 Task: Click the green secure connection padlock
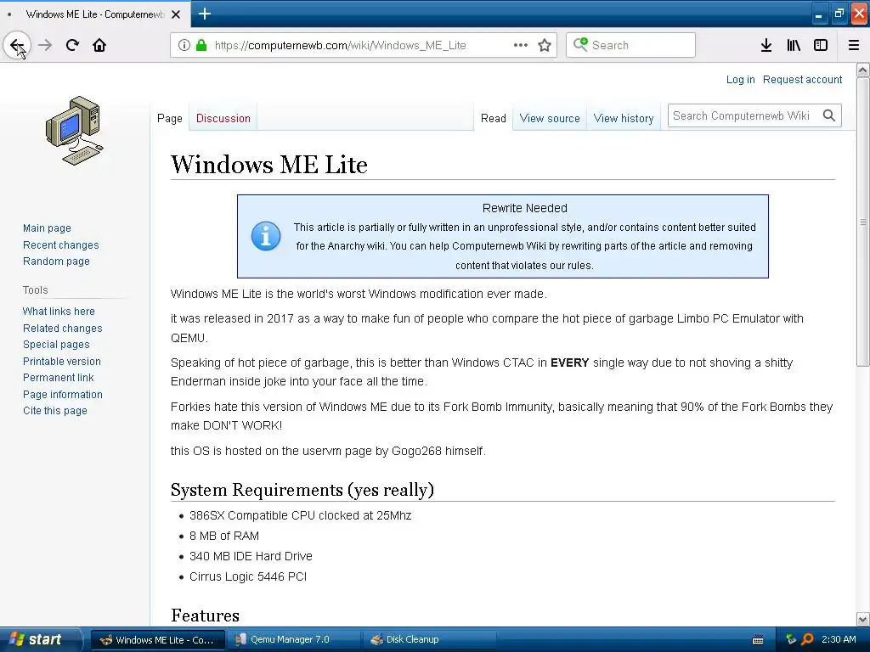coord(201,45)
